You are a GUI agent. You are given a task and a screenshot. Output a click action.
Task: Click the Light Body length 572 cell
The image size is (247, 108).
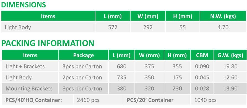[113, 27]
